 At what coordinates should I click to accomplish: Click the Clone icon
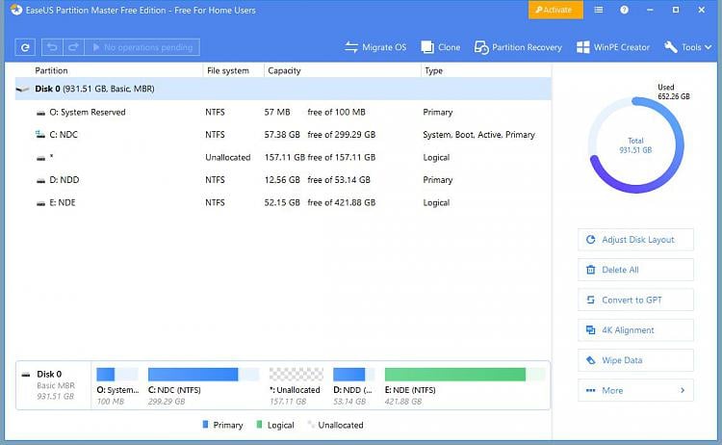[426, 47]
